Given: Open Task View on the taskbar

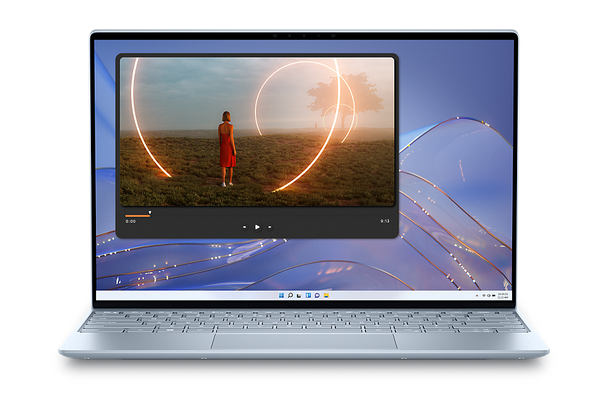Looking at the screenshot, I should 299,295.
